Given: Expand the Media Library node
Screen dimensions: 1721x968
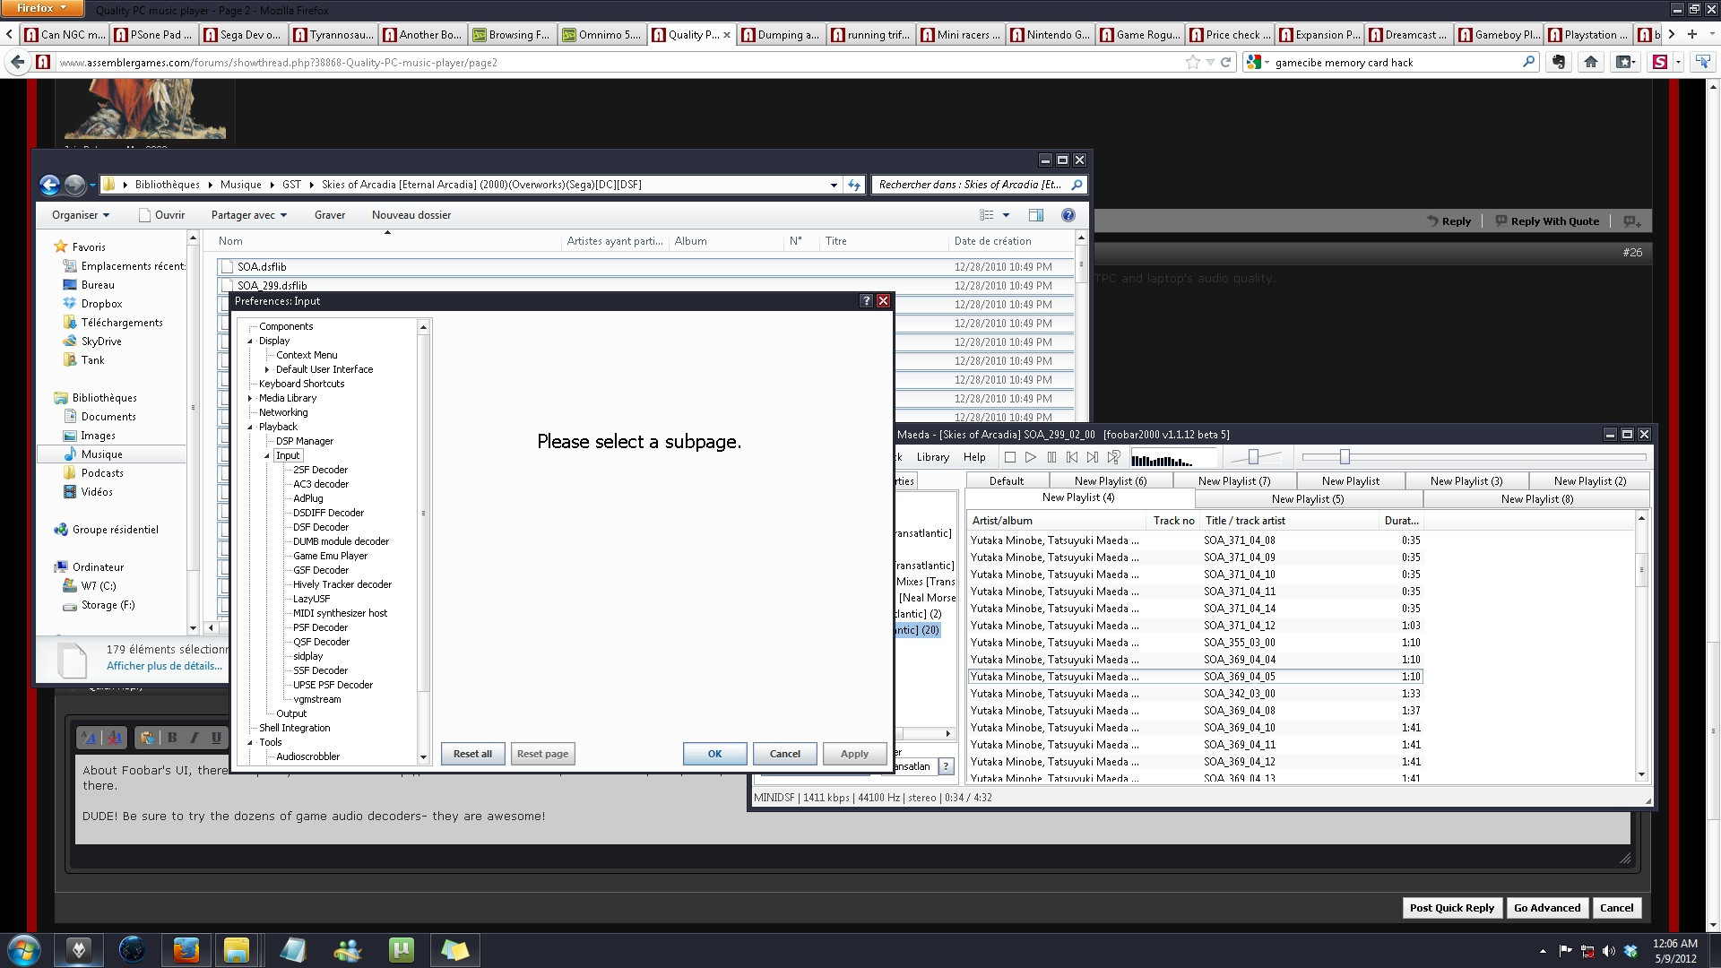Looking at the screenshot, I should [x=250, y=398].
